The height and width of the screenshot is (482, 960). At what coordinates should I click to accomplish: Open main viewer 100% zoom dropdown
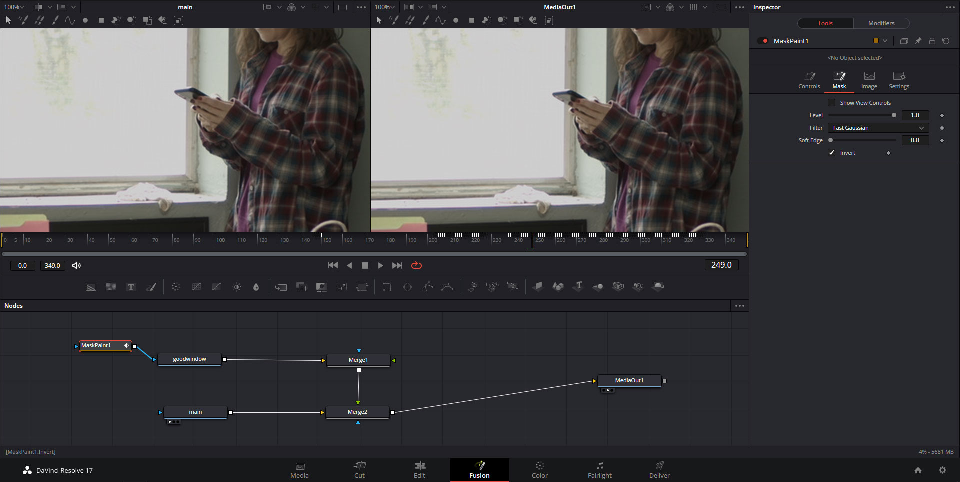tap(14, 7)
